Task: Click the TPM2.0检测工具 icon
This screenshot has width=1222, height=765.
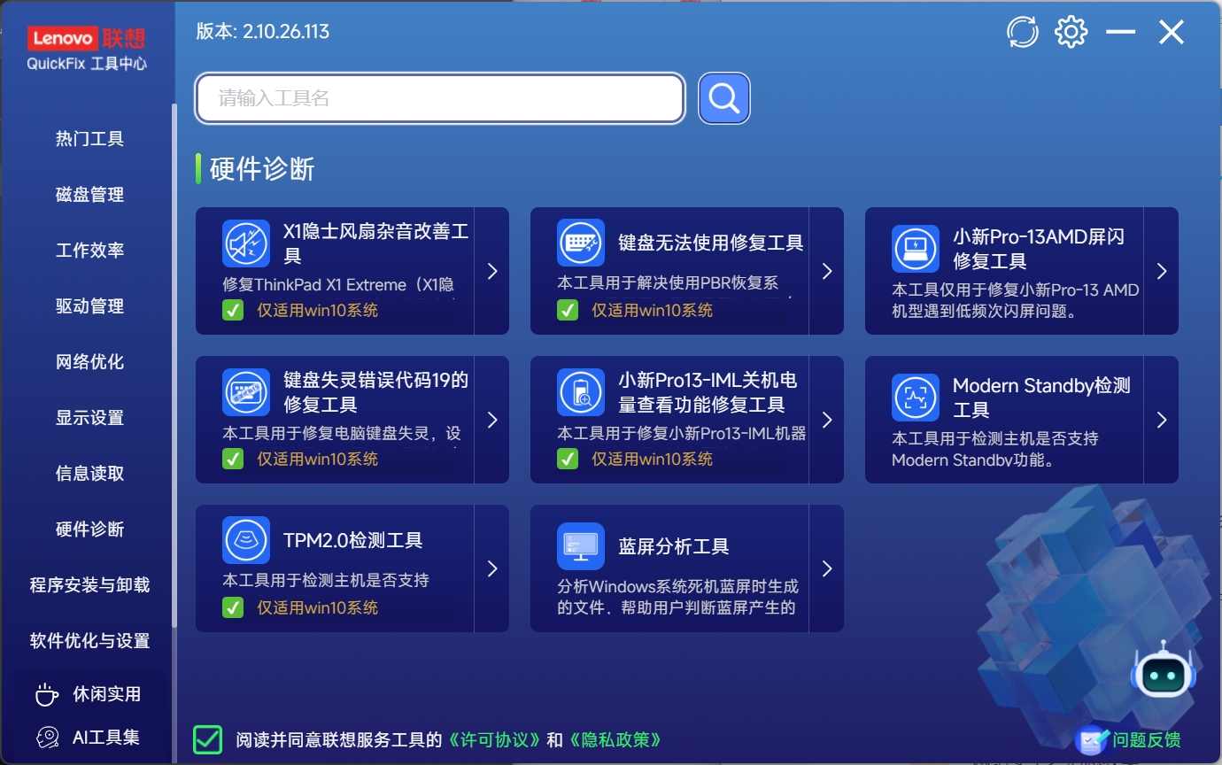Action: 246,540
